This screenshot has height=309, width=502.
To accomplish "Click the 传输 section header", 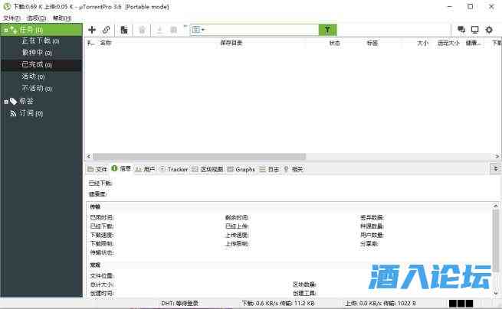I will point(95,207).
